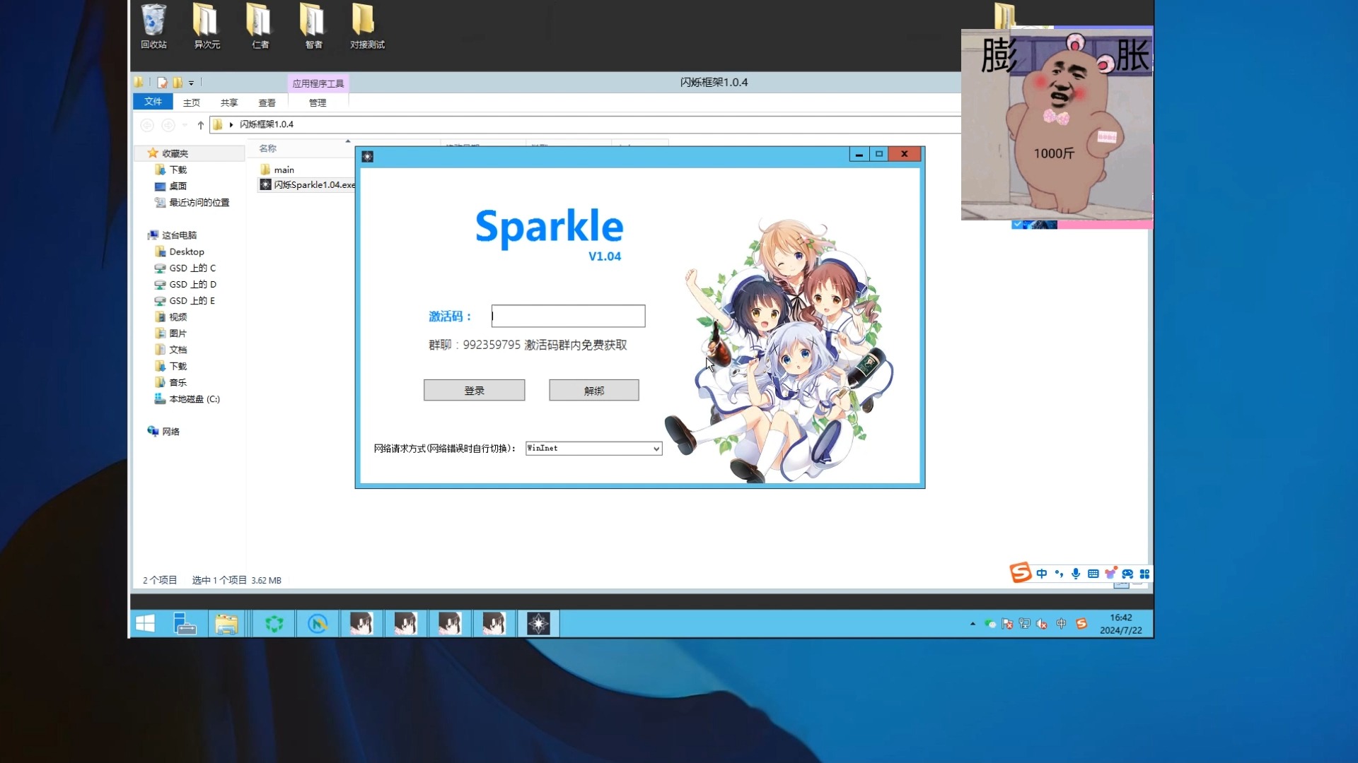The height and width of the screenshot is (763, 1358).
Task: Show hidden tray icons arrow
Action: 973,624
